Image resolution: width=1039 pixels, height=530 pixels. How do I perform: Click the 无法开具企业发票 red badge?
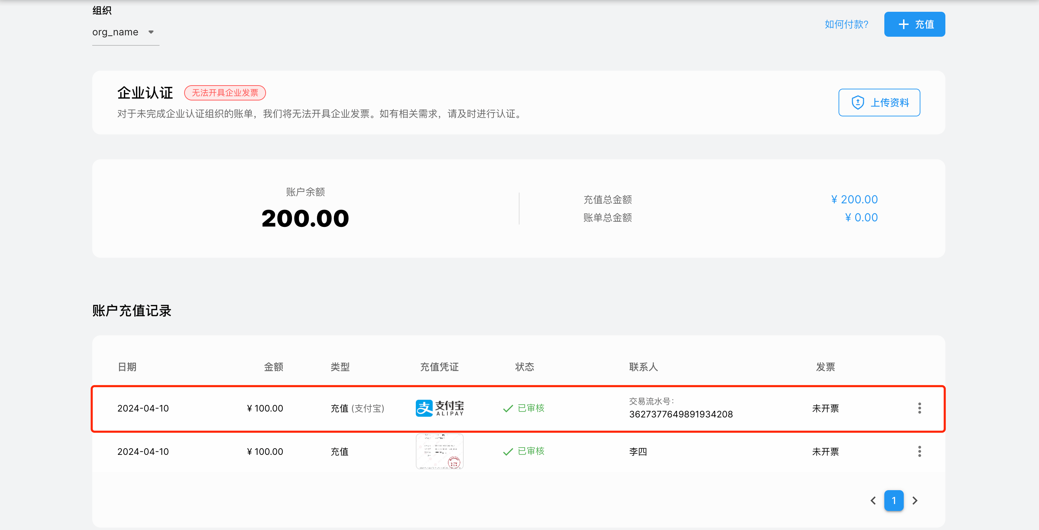[225, 92]
